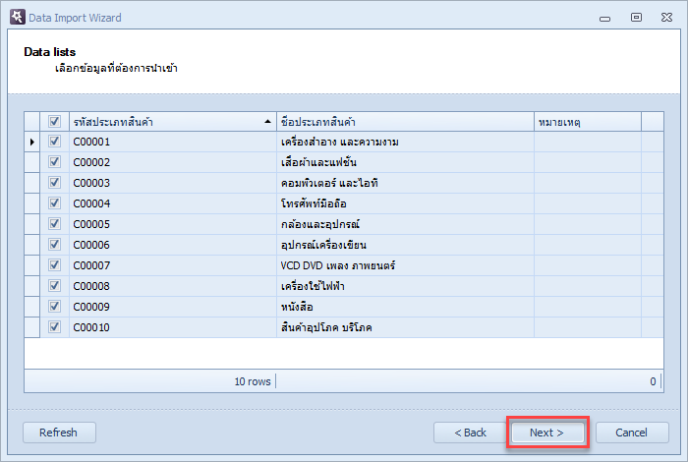
Task: Sort by รหัสประเภทสินค้า column header
Action: coord(173,122)
